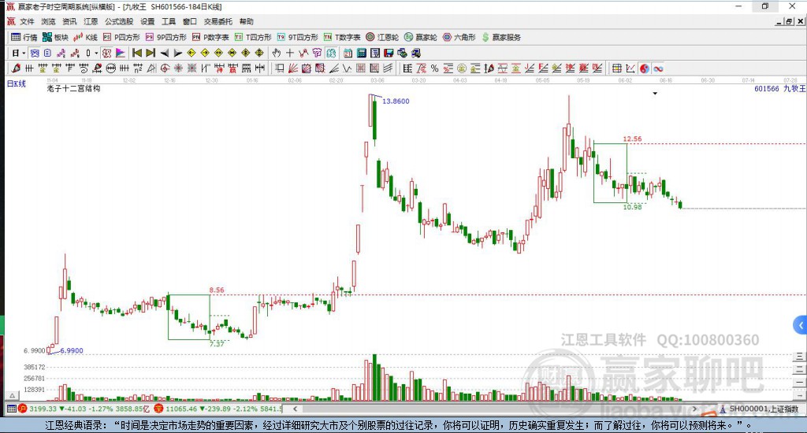Open the 浏览 menu

[48, 21]
